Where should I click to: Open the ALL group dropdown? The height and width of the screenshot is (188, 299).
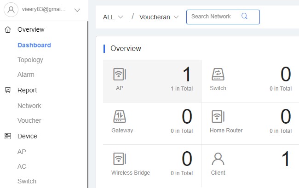[x=113, y=17]
